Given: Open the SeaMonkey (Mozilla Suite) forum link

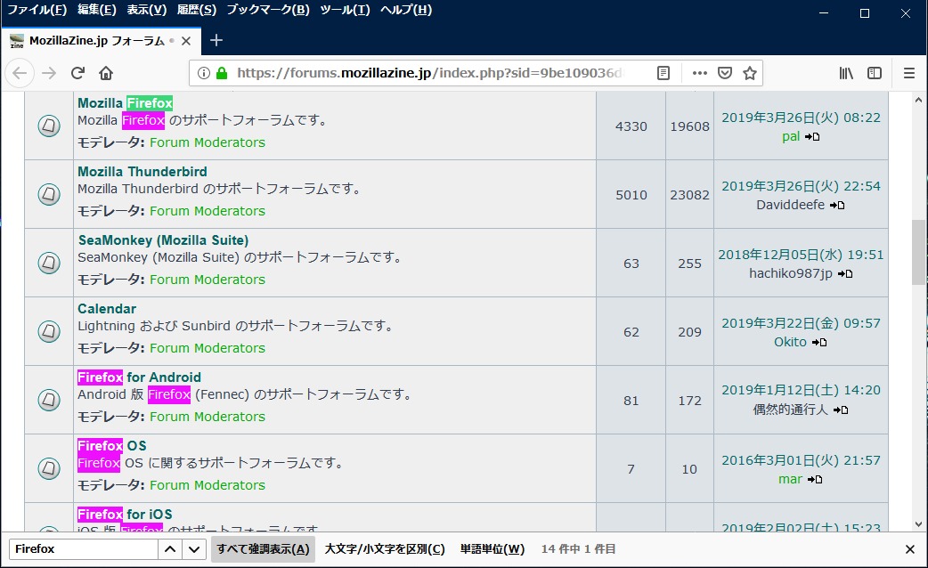Looking at the screenshot, I should coord(163,240).
